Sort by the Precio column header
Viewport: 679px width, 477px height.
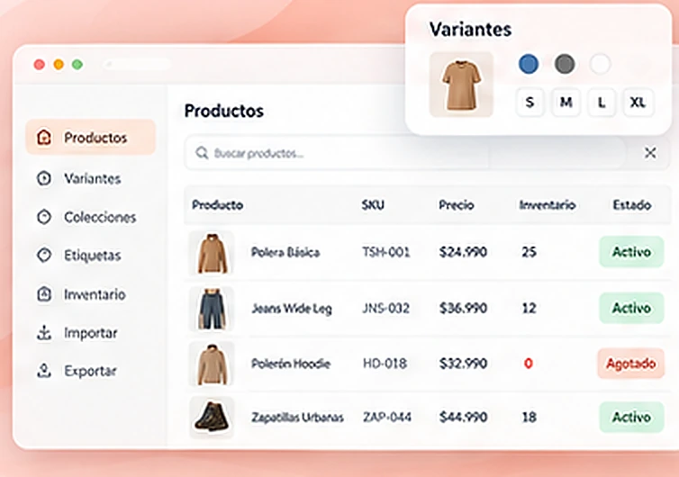click(x=457, y=204)
